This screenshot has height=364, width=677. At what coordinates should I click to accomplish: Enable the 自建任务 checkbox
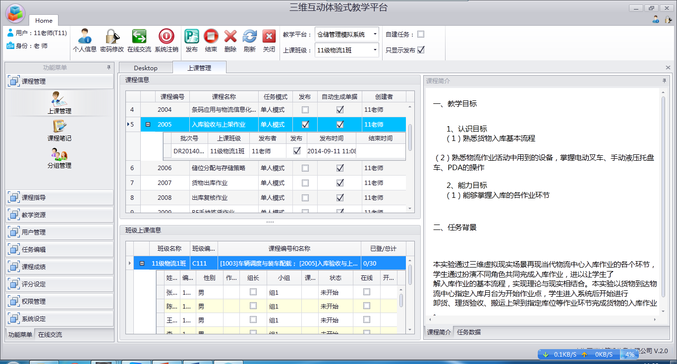tap(421, 35)
